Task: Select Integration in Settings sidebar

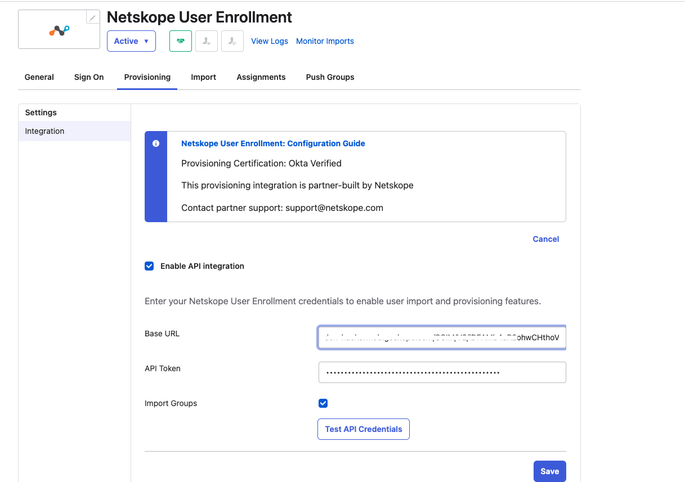Action: coord(74,131)
